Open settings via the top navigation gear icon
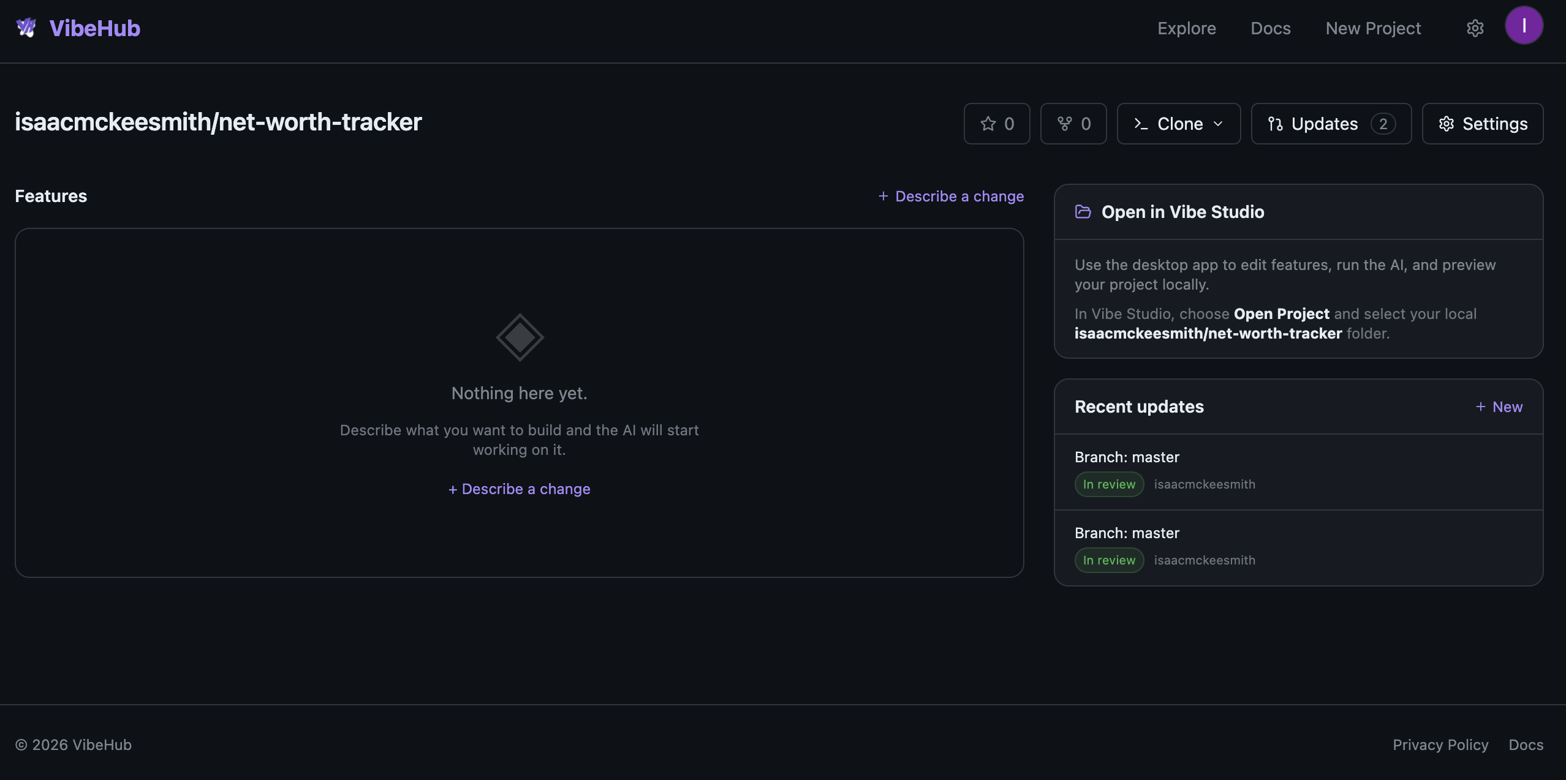Image resolution: width=1566 pixels, height=780 pixels. [x=1475, y=28]
